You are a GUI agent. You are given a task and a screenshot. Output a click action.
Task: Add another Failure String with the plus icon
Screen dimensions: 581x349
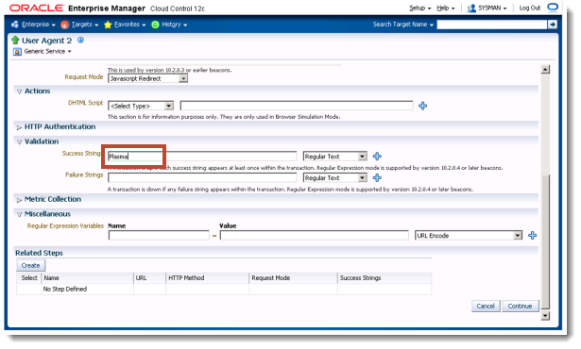coord(377,177)
